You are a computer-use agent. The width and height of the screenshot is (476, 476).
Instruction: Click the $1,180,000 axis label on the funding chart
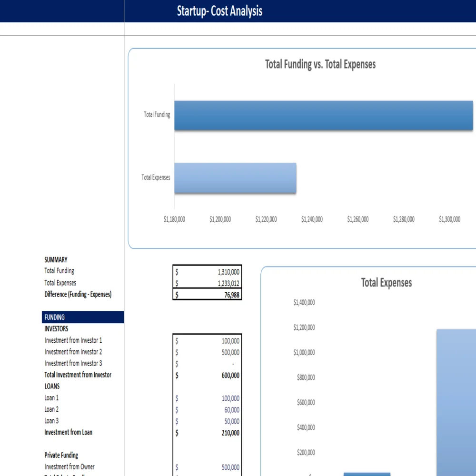[174, 219]
